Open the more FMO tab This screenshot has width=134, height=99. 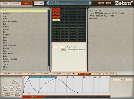pyautogui.click(x=71, y=74)
